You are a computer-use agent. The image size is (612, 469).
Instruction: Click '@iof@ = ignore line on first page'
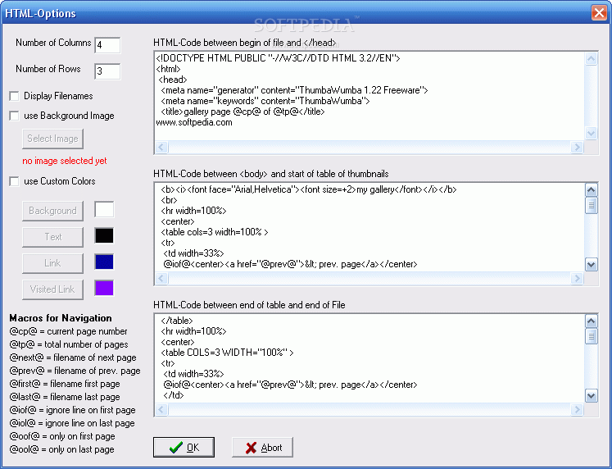(x=73, y=410)
